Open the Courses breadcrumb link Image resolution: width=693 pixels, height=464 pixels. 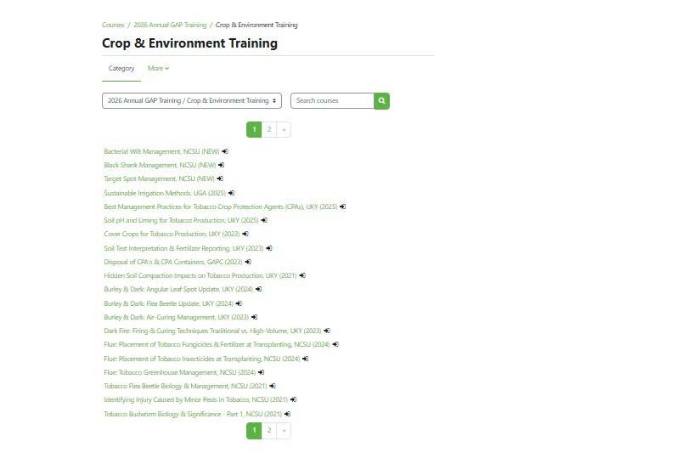[x=113, y=25]
